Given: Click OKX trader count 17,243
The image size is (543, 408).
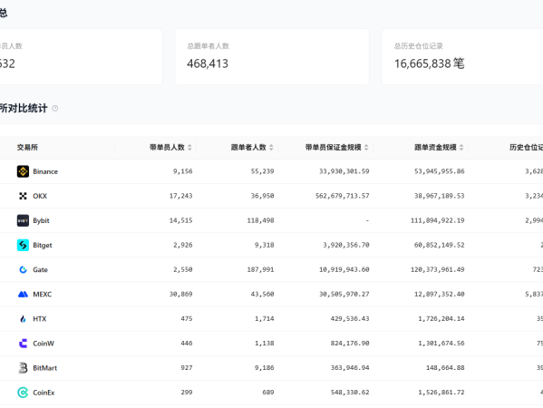Looking at the screenshot, I should 180,196.
